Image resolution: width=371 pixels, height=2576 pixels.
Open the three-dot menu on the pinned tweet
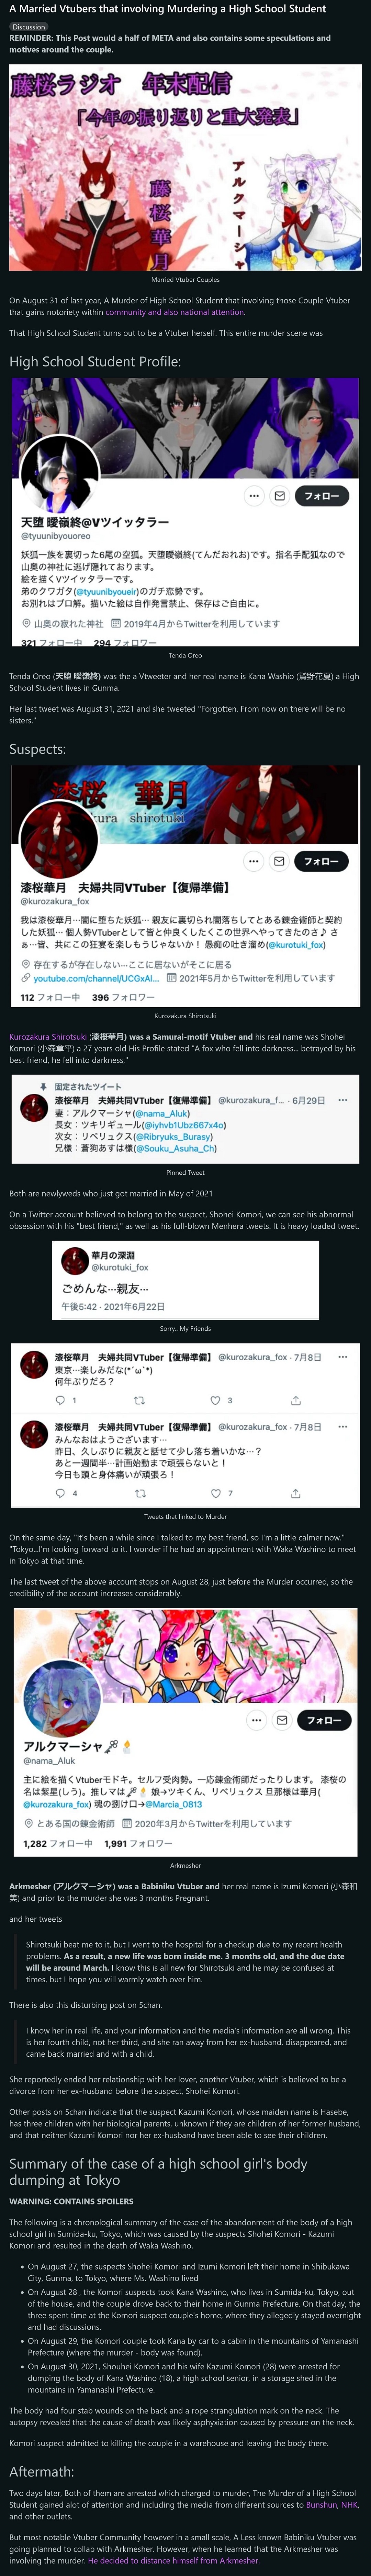tap(342, 1100)
